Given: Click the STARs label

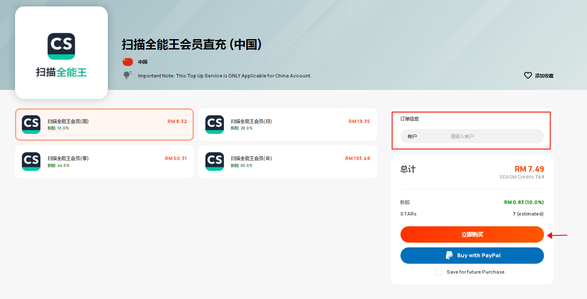Looking at the screenshot, I should coord(408,214).
